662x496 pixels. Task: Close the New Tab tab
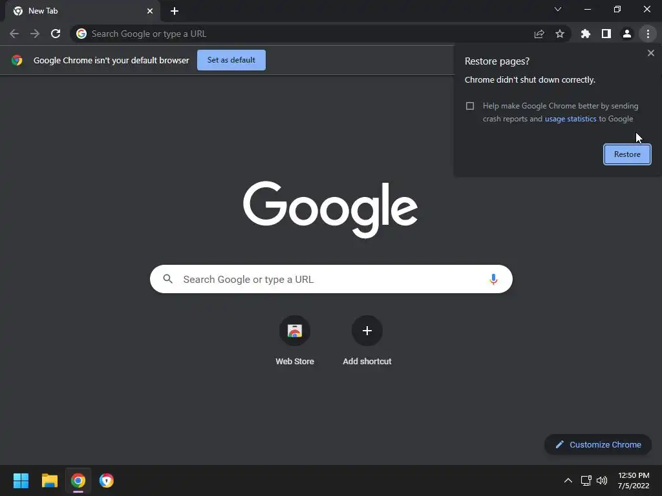(150, 11)
